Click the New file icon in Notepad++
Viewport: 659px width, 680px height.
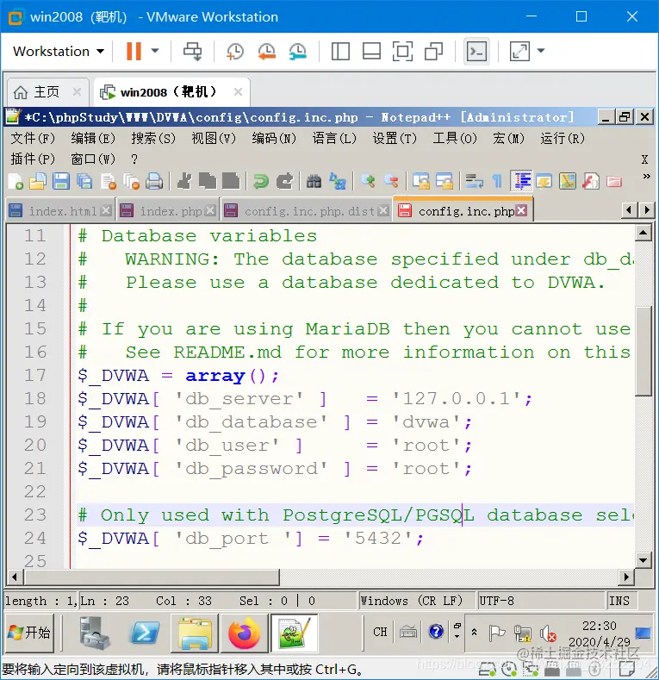[16, 181]
